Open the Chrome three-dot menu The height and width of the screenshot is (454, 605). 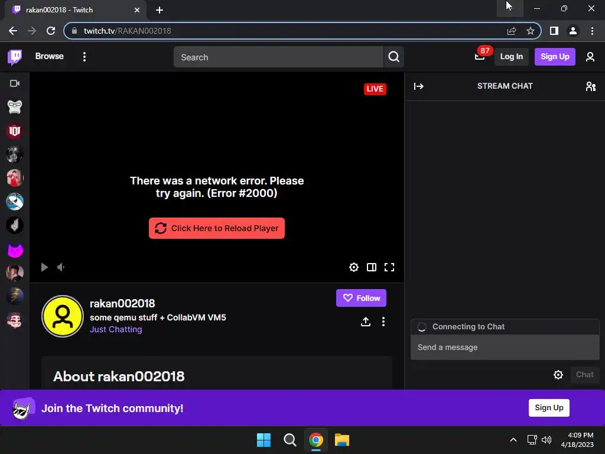pos(592,31)
